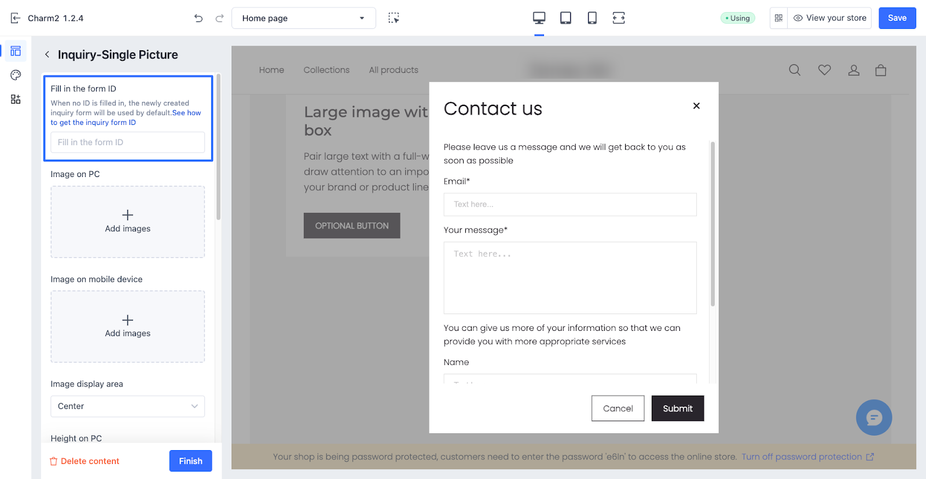The height and width of the screenshot is (479, 926).
Task: Expand the Image display area dropdown
Action: [127, 406]
